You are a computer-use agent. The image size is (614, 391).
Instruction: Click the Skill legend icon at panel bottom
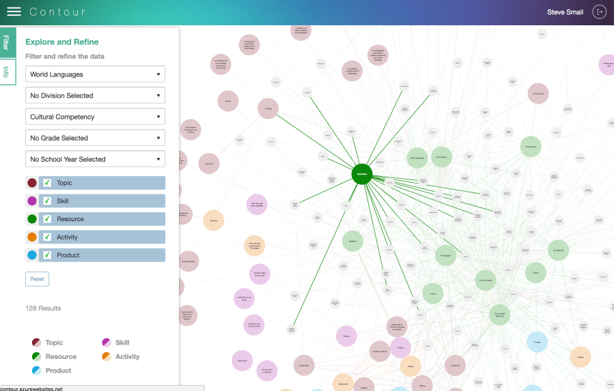[107, 343]
